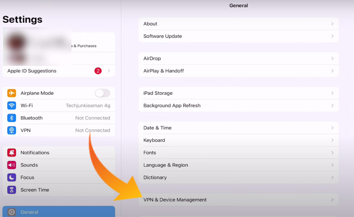Open Software Update settings
Image resolution: width=354 pixels, height=217 pixels.
click(x=238, y=36)
